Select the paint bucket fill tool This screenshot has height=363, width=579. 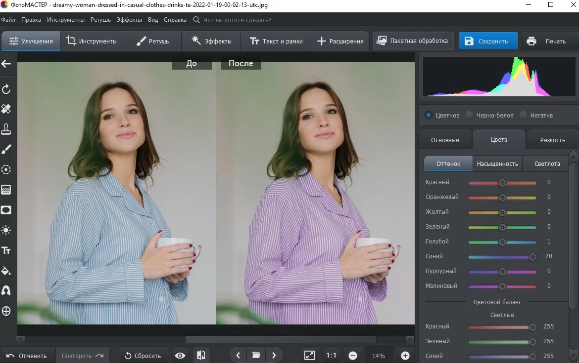6,271
